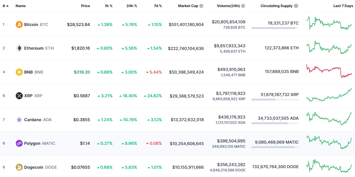Click the Dogecoin logo
This screenshot has width=355, height=177.
(19, 167)
